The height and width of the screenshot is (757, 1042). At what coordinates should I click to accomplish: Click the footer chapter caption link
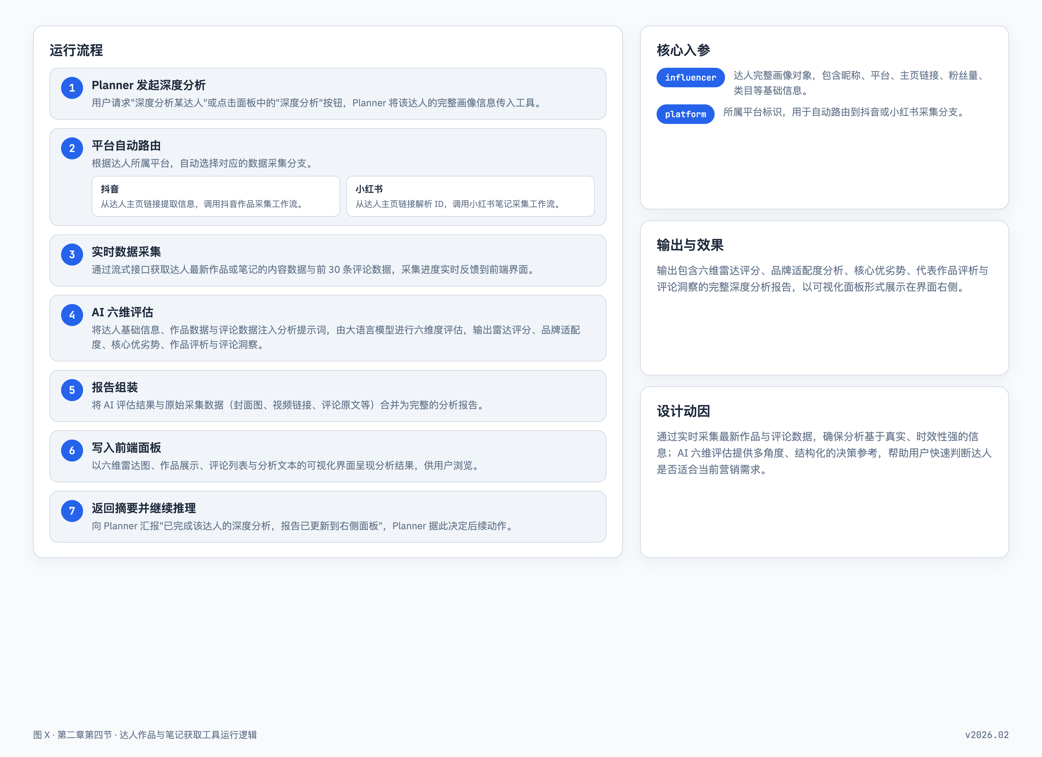[144, 735]
